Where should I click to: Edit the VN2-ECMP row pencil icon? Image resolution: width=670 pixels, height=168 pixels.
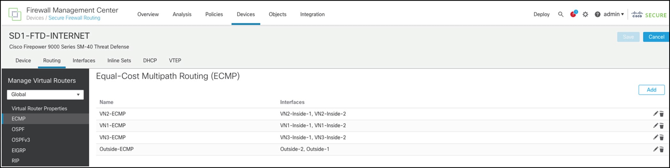tap(655, 114)
